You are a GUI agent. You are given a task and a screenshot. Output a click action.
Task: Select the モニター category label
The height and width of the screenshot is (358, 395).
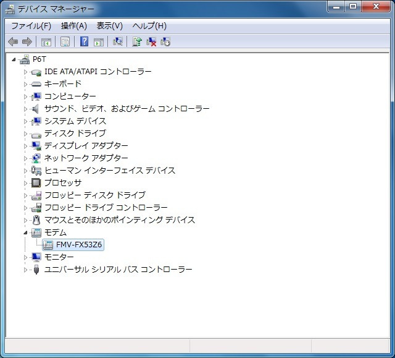tap(59, 257)
